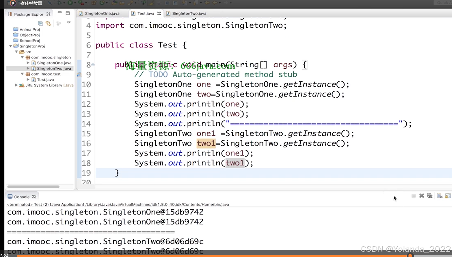
Task: Maximize the Package Explorer panel
Action: (x=68, y=13)
